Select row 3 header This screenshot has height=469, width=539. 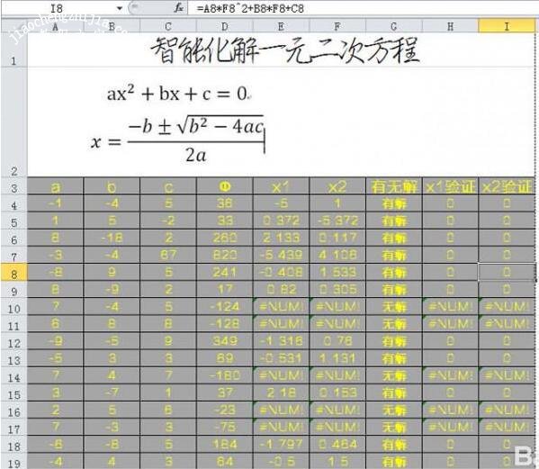pos(13,186)
